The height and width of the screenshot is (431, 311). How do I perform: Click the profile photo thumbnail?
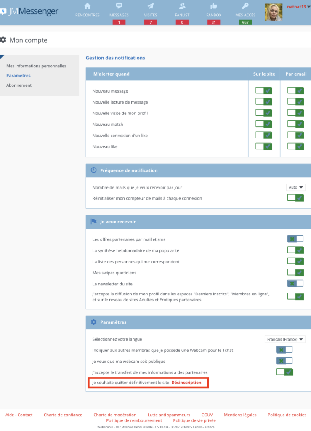(274, 12)
